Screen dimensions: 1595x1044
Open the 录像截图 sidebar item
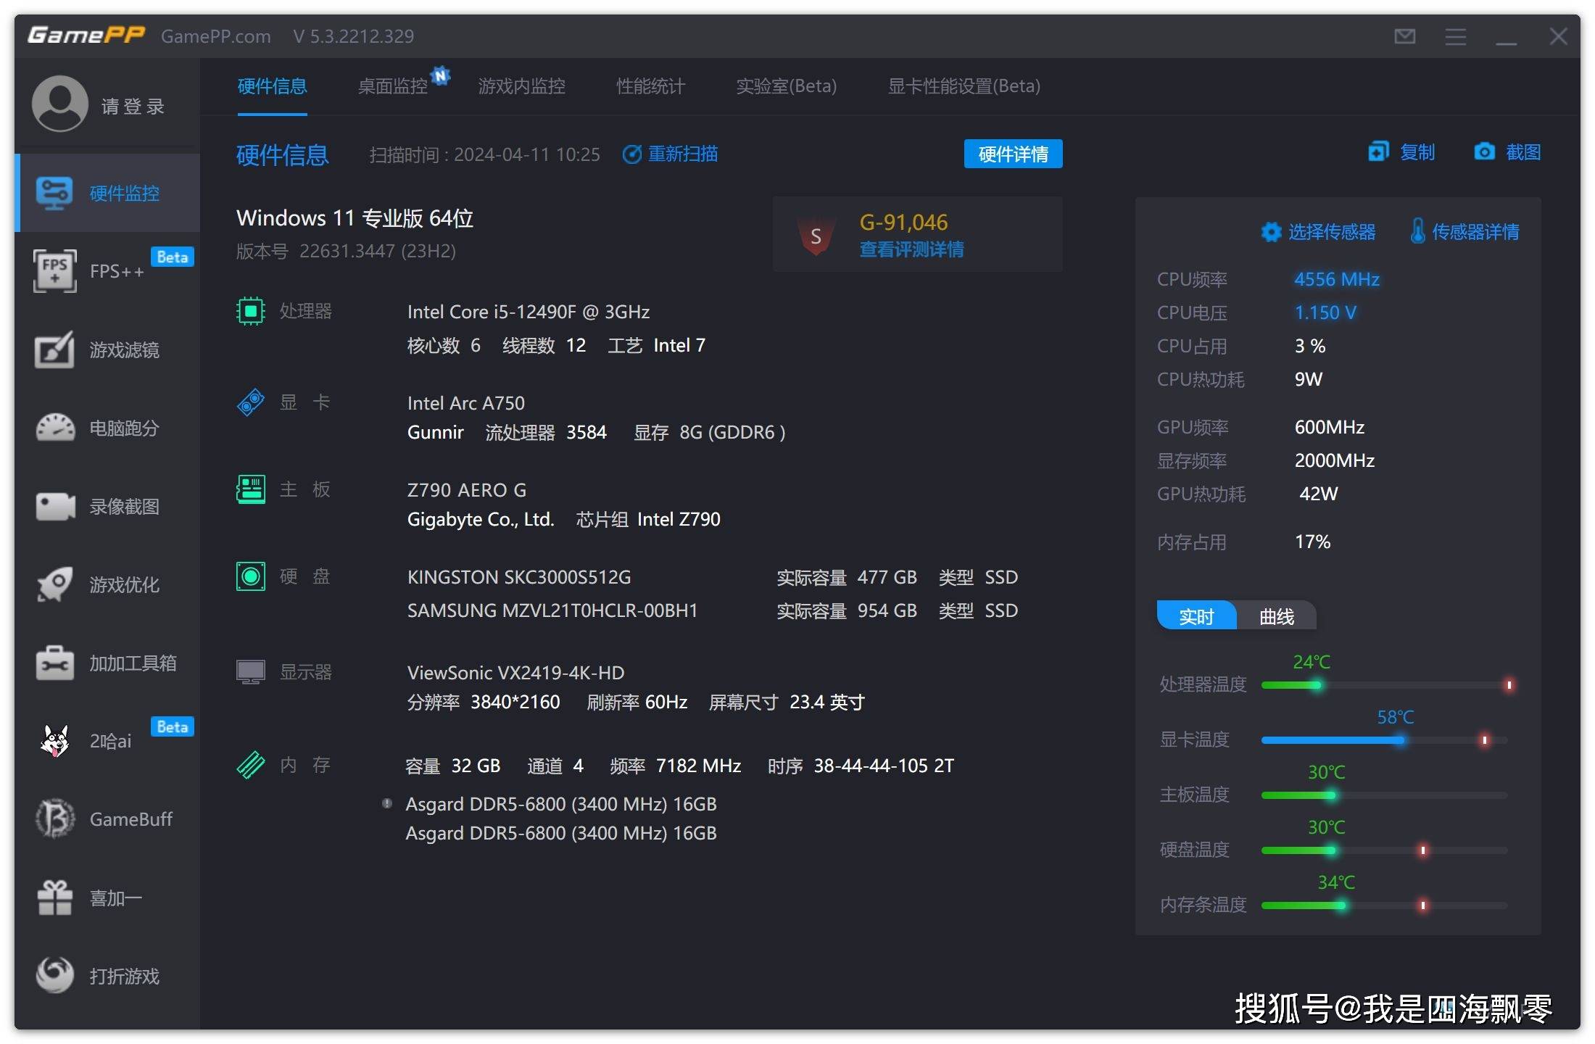coord(107,506)
